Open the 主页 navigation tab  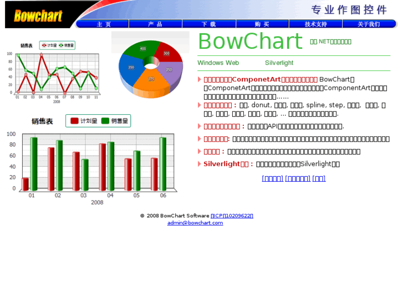coord(103,24)
